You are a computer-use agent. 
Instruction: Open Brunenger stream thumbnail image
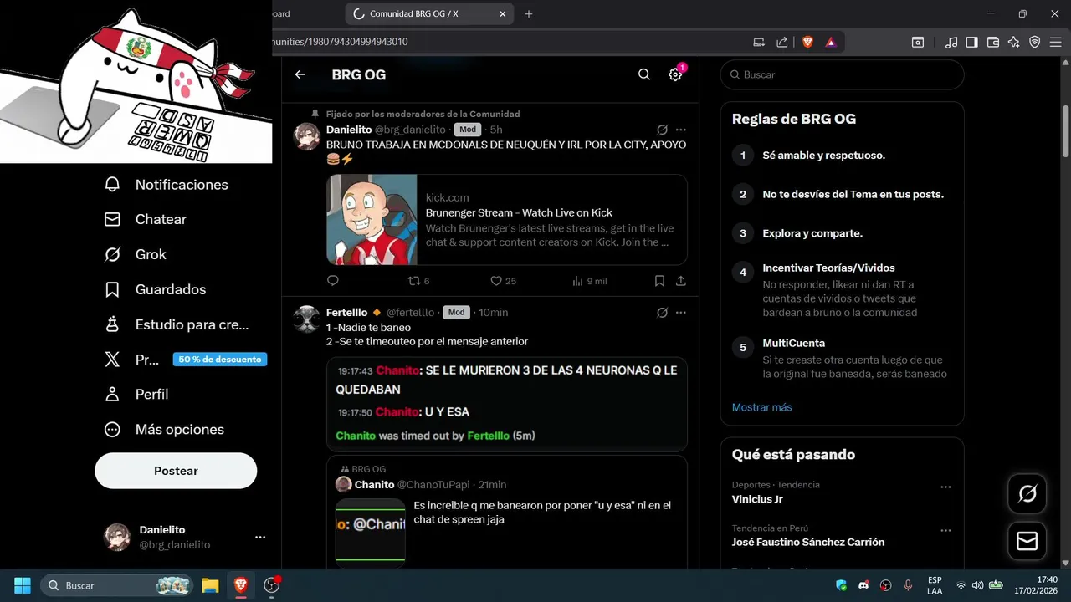372,219
